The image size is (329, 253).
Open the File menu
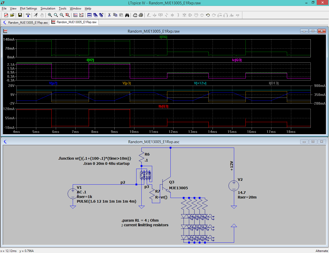click(4, 8)
